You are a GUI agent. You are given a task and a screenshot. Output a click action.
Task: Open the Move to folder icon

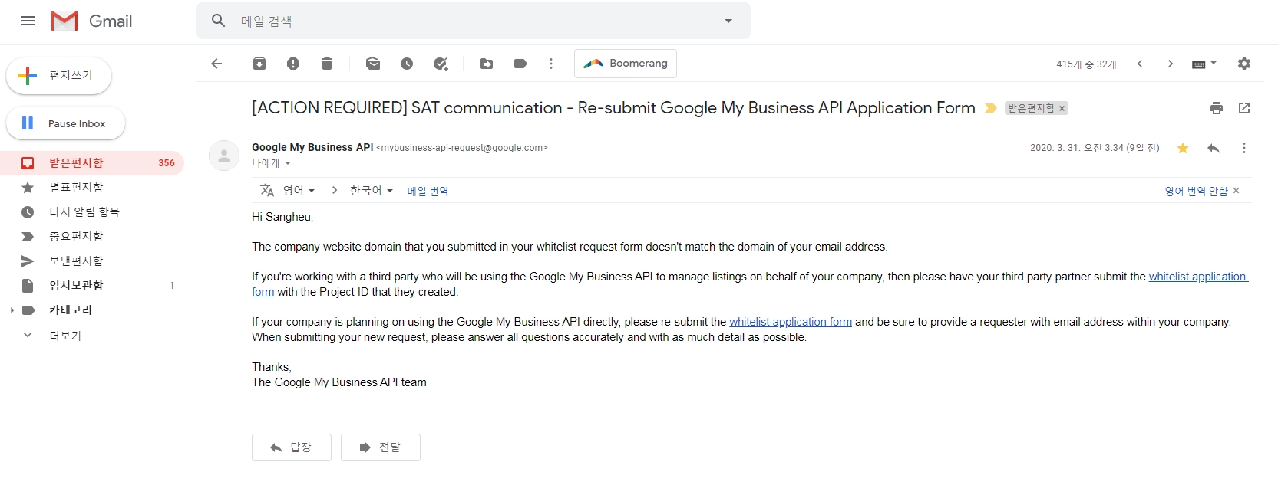click(487, 64)
